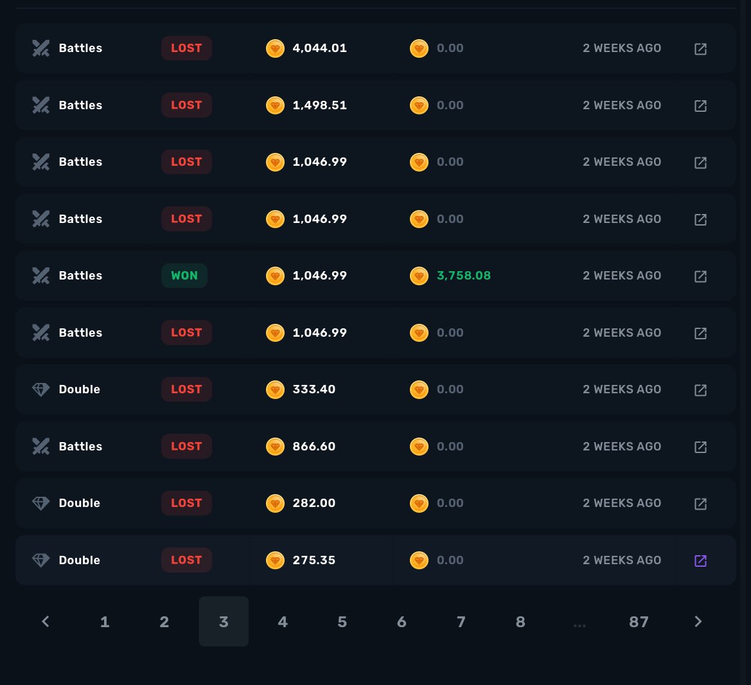Click the 4,044.01 wager amount
Image resolution: width=751 pixels, height=685 pixels.
pos(319,48)
